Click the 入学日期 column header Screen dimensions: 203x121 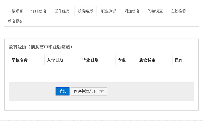click(62, 60)
